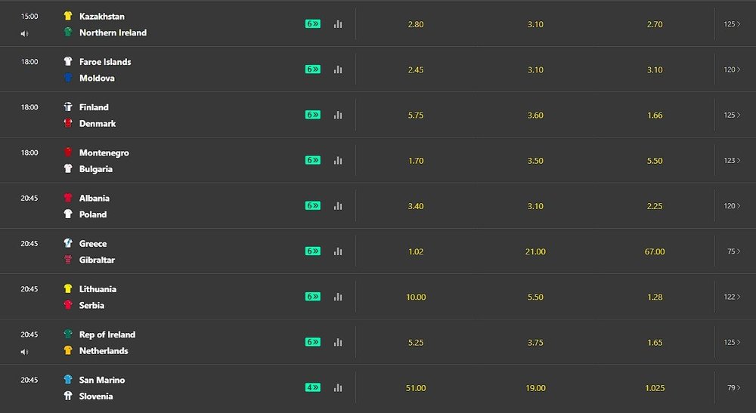Click green bet builder badge for Montenegro match
The height and width of the screenshot is (413, 756).
click(313, 160)
